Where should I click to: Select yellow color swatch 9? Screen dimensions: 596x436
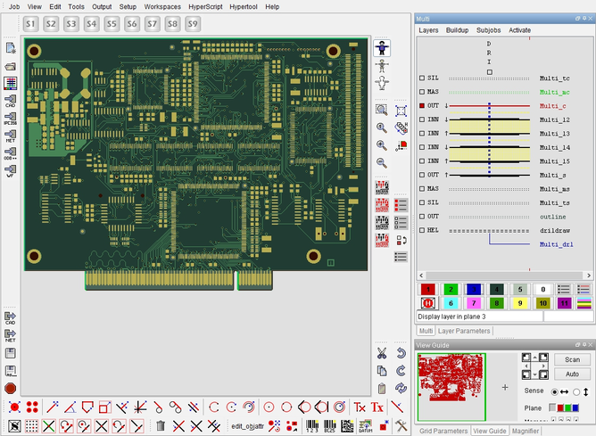click(x=520, y=303)
